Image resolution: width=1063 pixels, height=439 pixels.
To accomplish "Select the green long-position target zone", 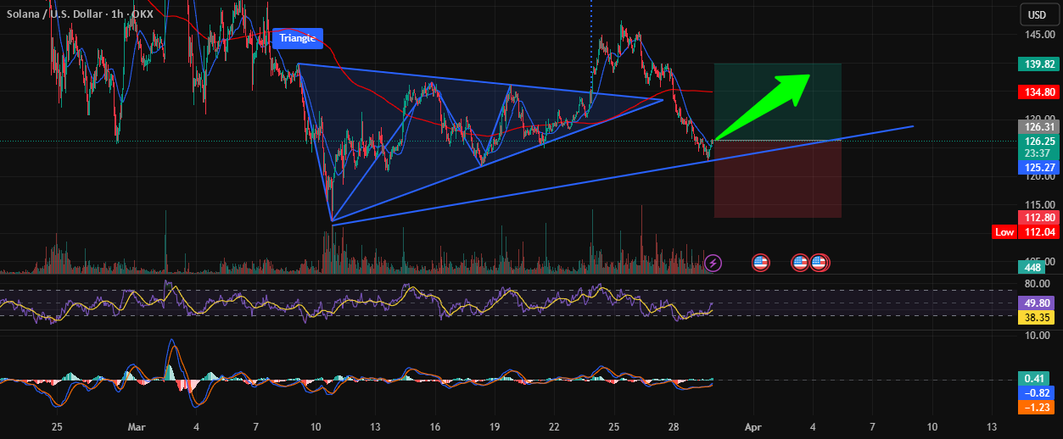I will tap(778, 102).
